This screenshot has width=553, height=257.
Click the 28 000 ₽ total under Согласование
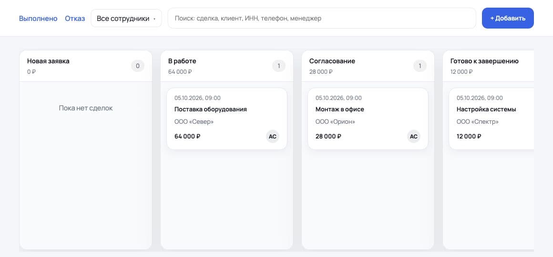321,72
